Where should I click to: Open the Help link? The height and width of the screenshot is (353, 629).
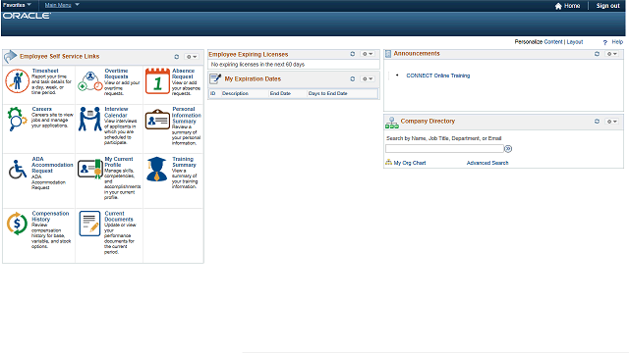click(x=617, y=41)
